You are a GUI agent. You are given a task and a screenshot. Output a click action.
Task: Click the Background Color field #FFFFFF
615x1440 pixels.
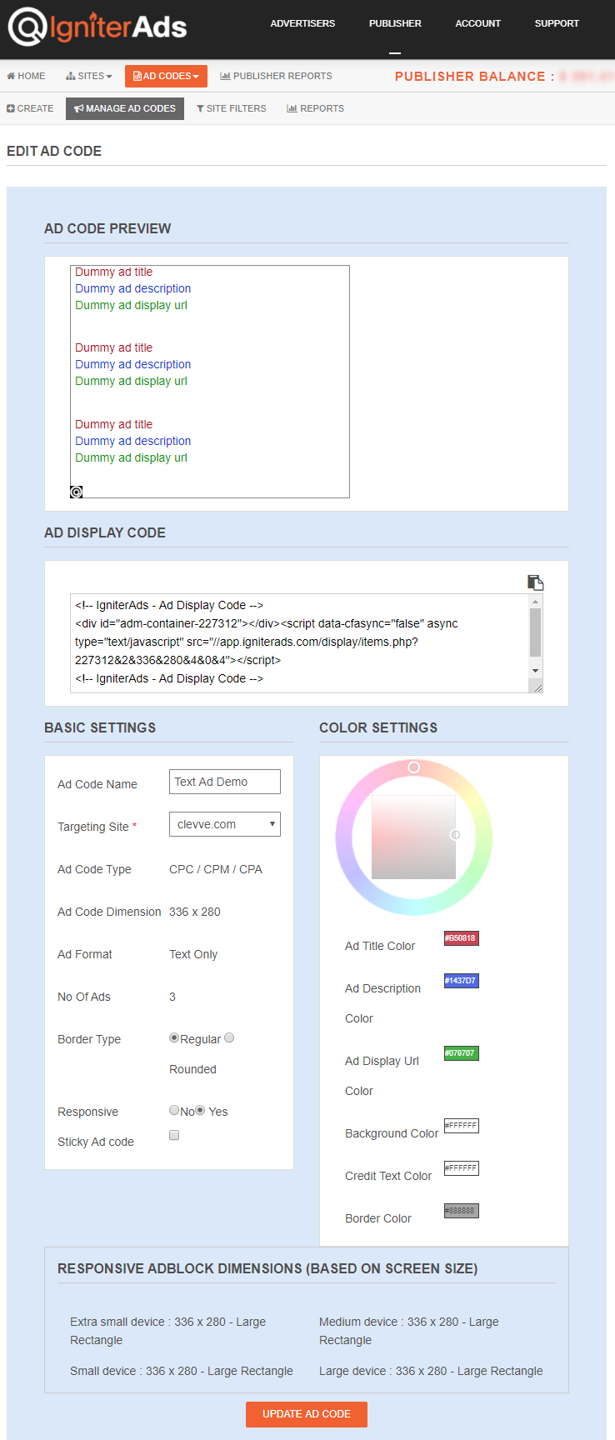(461, 1126)
